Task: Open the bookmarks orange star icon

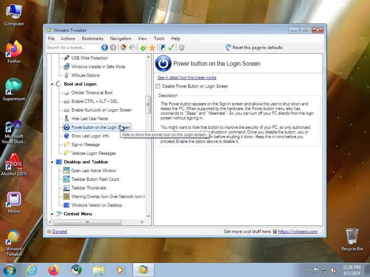Action: point(152,48)
